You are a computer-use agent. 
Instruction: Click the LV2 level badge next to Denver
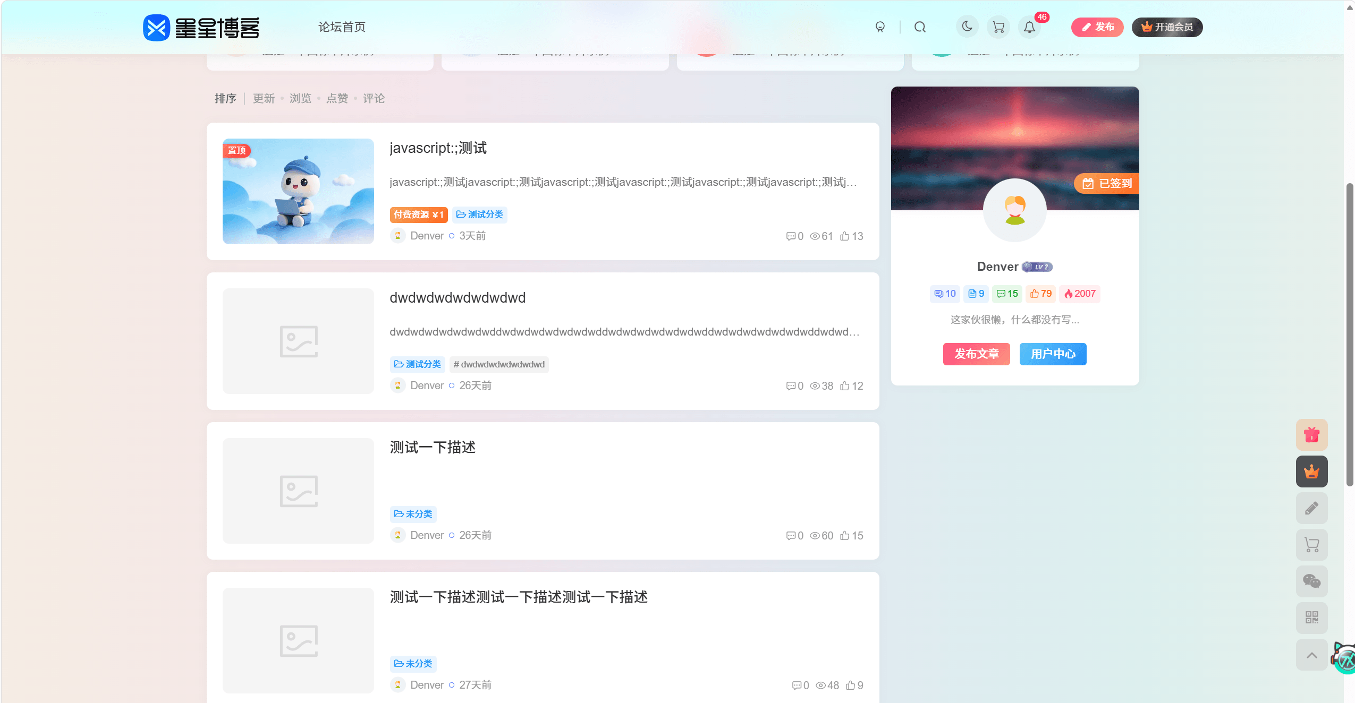point(1037,267)
